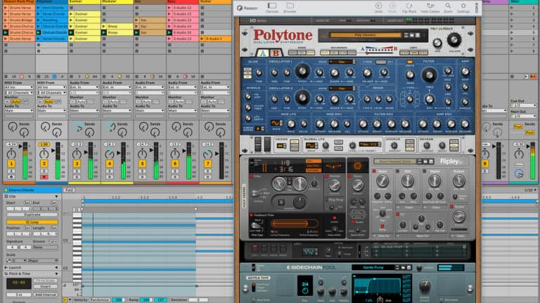Select the Bass track header
Screen dimensions: 540x303
click(182, 1)
